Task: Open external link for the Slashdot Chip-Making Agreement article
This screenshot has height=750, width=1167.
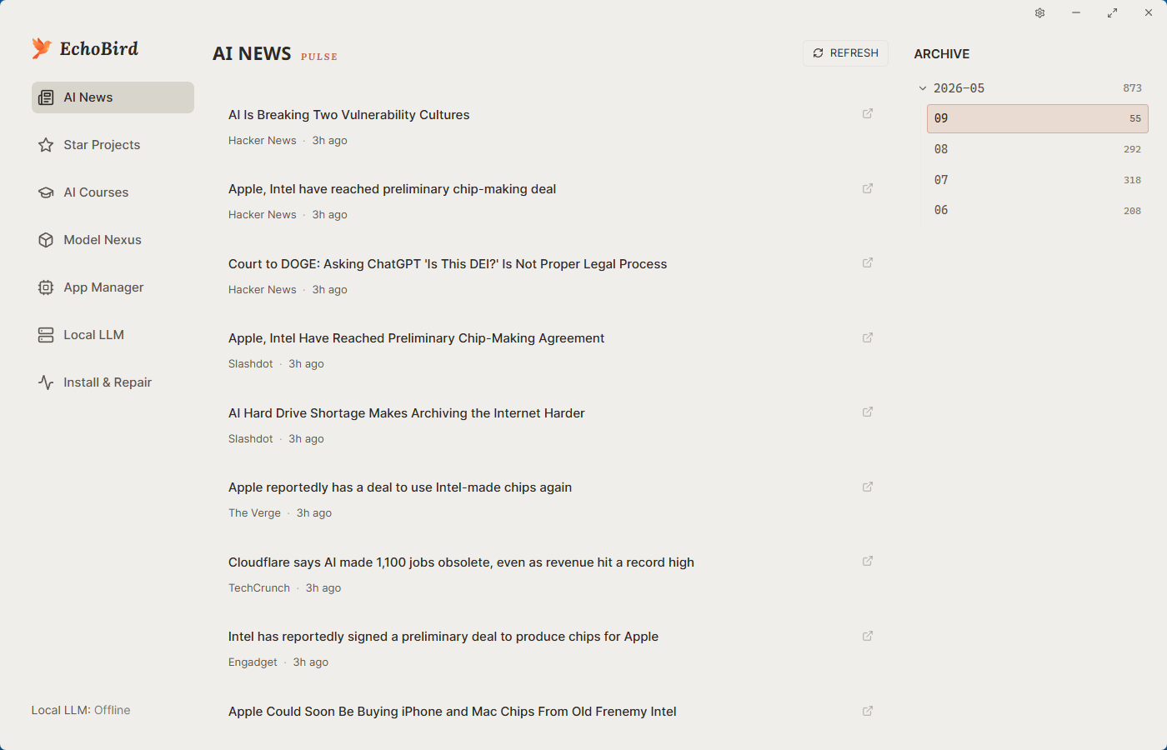Action: [x=868, y=337]
